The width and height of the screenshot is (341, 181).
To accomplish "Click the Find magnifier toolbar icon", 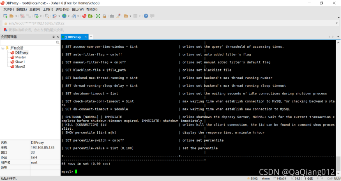I will pyautogui.click(x=47, y=16).
